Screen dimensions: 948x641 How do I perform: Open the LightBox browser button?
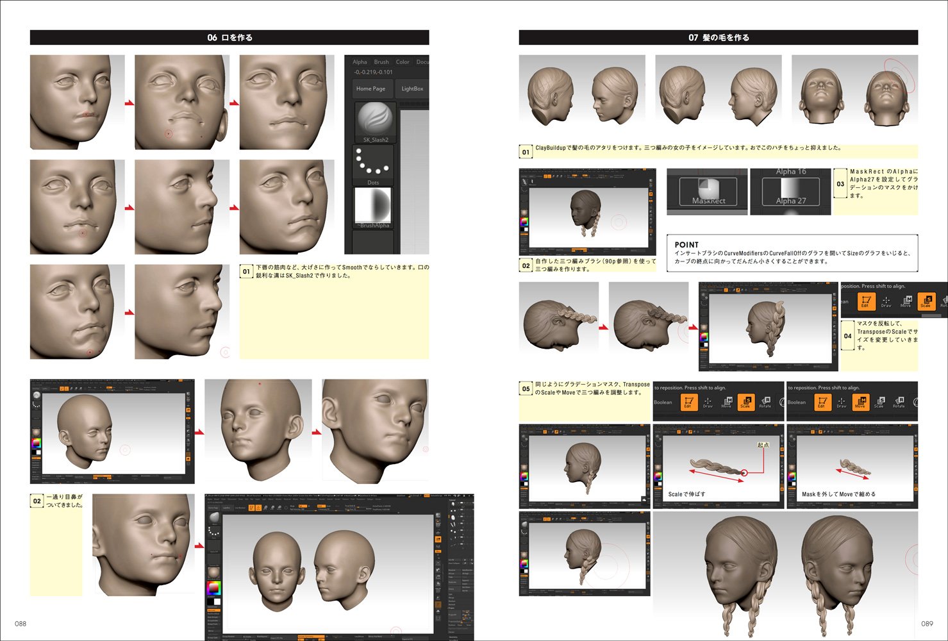pos(412,88)
